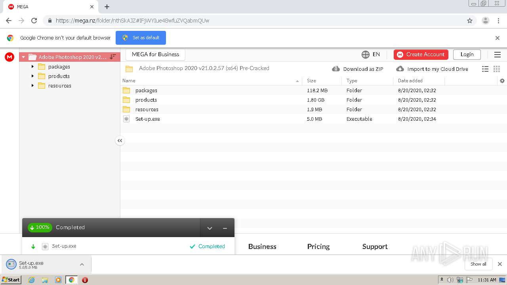Screen dimensions: 507x285
Task: Click the packages folder icon in file list
Action: pos(126,90)
